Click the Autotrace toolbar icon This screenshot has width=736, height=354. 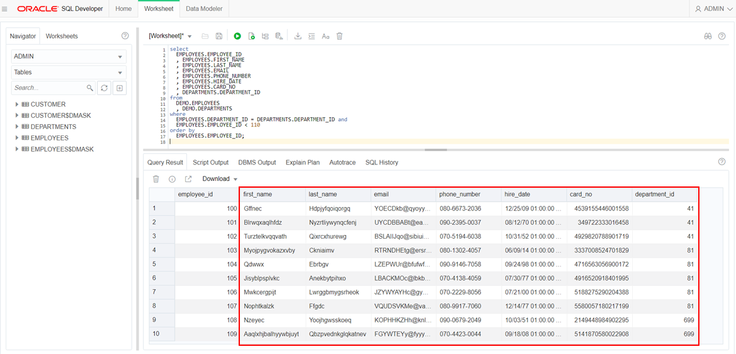279,36
